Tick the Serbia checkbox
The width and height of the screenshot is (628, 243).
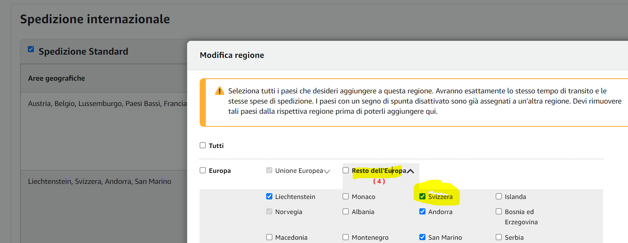pos(499,237)
